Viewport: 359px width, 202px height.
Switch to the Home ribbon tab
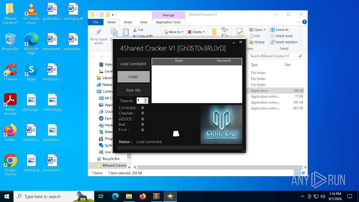pyautogui.click(x=111, y=22)
